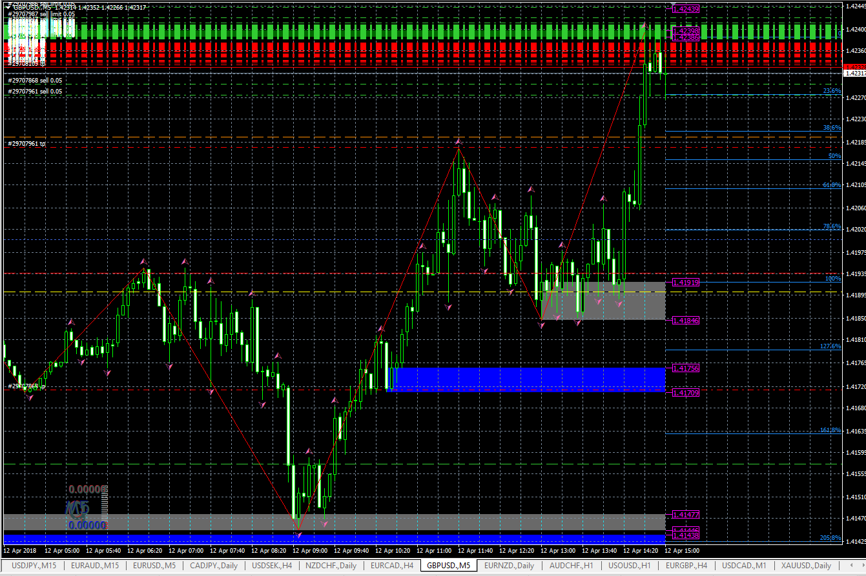The image size is (866, 576).
Task: Switch to the EURCAD.,H4 tab
Action: pos(392,566)
